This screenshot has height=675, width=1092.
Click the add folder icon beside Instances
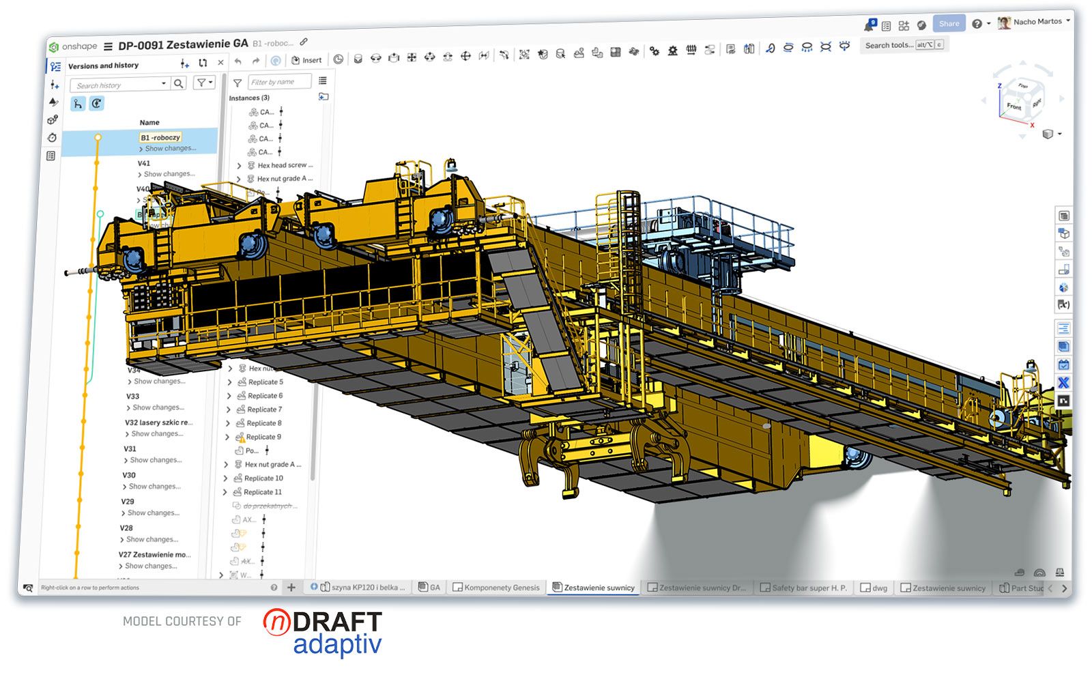324,97
